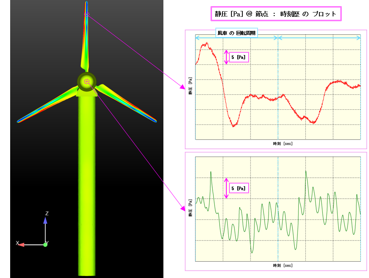369x278 pixels.
Task: Click the 時刻 [sec] axis label under the green plot
Action: pyautogui.click(x=283, y=266)
